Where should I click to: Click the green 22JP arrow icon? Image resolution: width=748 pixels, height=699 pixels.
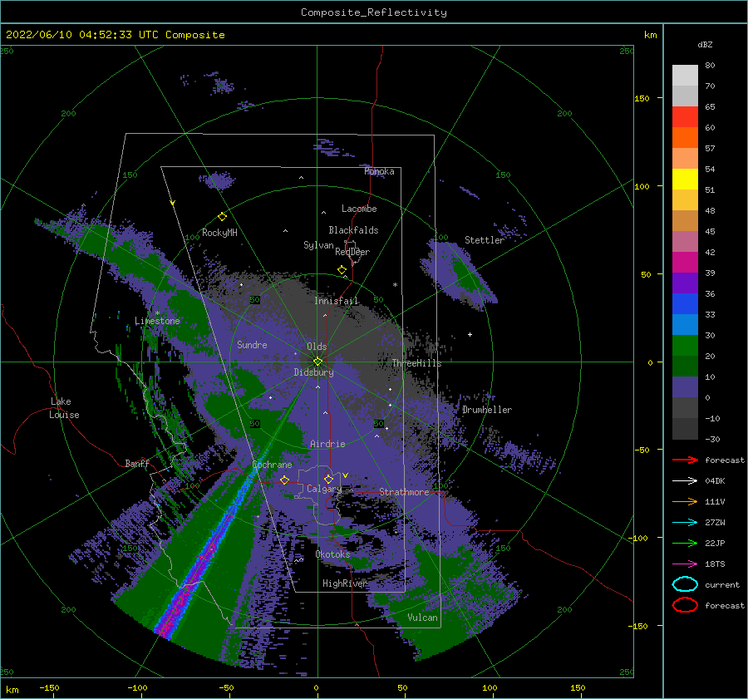(x=685, y=543)
